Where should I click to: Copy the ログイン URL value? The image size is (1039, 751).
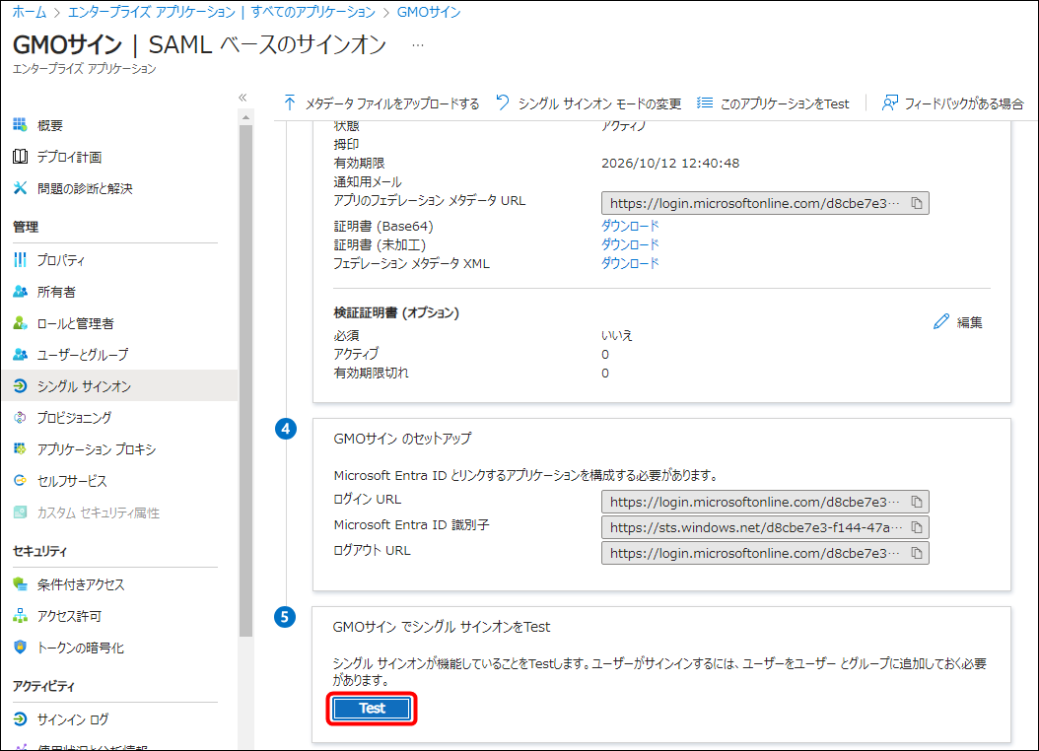(917, 502)
